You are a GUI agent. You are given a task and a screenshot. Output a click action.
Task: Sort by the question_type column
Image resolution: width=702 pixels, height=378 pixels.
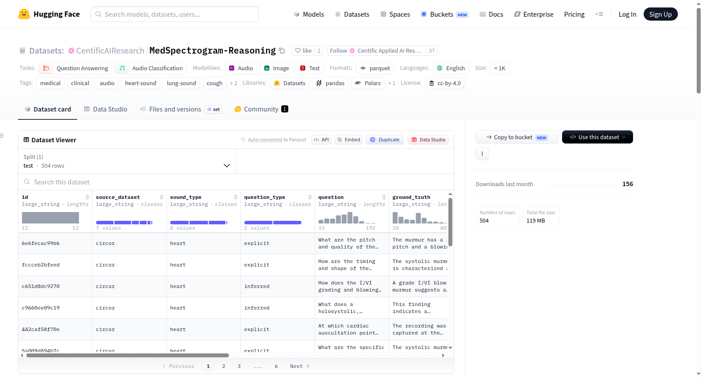pyautogui.click(x=310, y=197)
